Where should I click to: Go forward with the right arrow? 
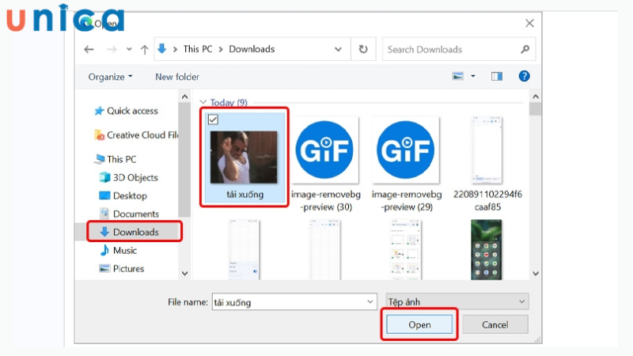(112, 50)
